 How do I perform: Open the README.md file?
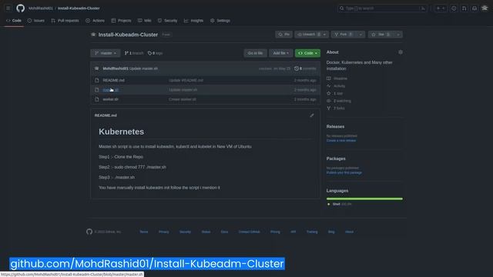(x=113, y=80)
